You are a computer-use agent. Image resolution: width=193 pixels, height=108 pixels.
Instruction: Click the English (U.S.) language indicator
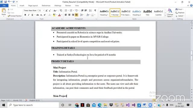pos(34,100)
